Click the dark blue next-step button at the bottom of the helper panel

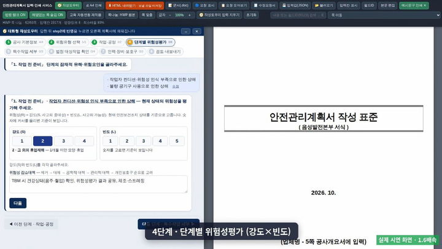point(169,224)
